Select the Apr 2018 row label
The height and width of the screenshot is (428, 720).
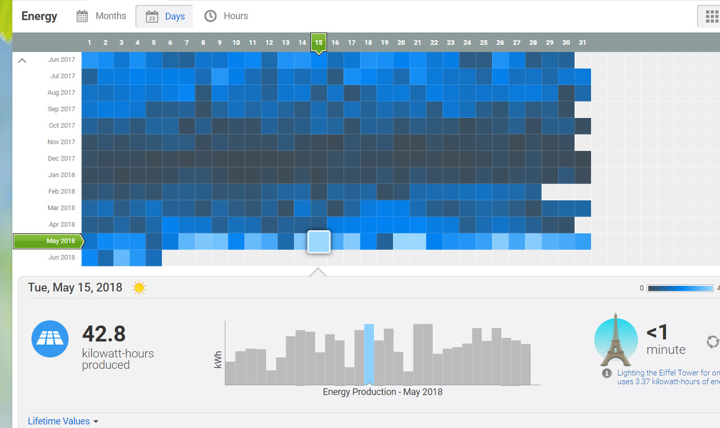click(x=61, y=225)
